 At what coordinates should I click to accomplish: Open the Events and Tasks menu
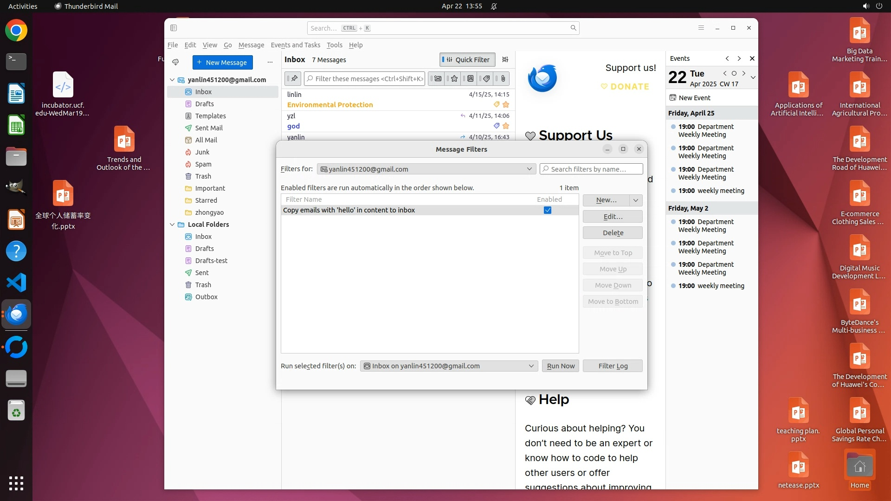(295, 45)
